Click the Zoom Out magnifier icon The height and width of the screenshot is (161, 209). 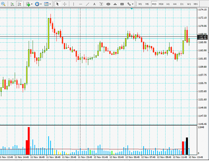3,4
